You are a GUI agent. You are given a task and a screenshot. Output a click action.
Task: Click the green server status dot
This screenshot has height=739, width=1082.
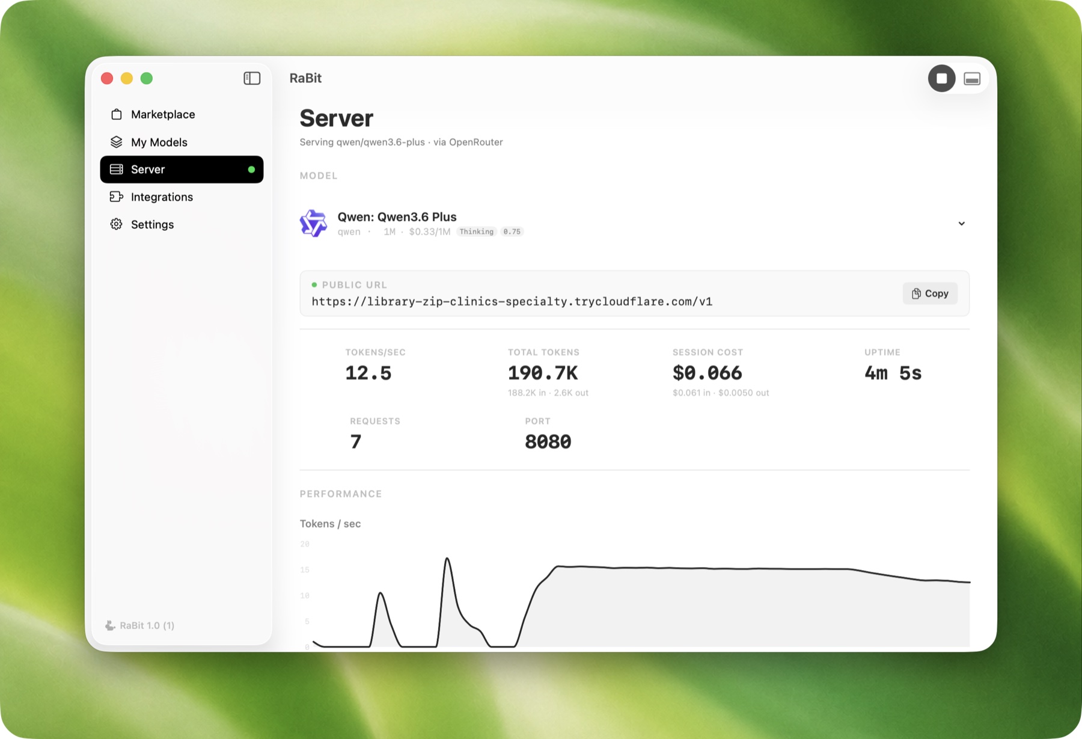point(251,170)
